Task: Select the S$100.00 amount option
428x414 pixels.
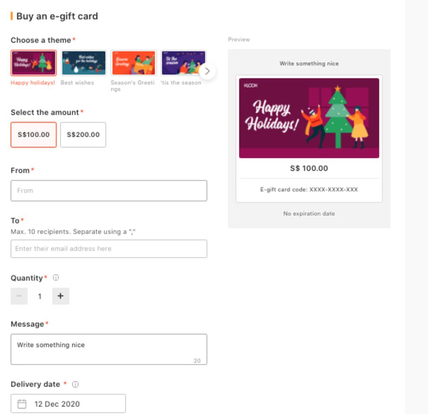Action: [x=33, y=134]
